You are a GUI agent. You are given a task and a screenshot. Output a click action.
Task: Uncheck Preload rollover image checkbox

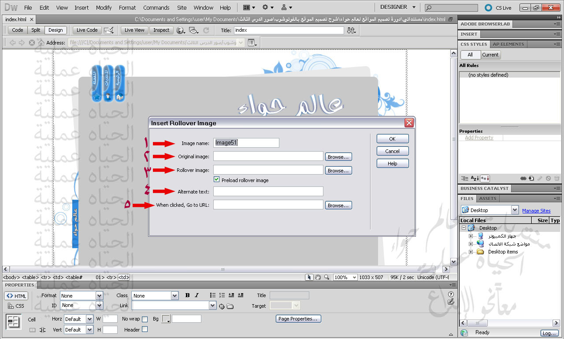216,180
